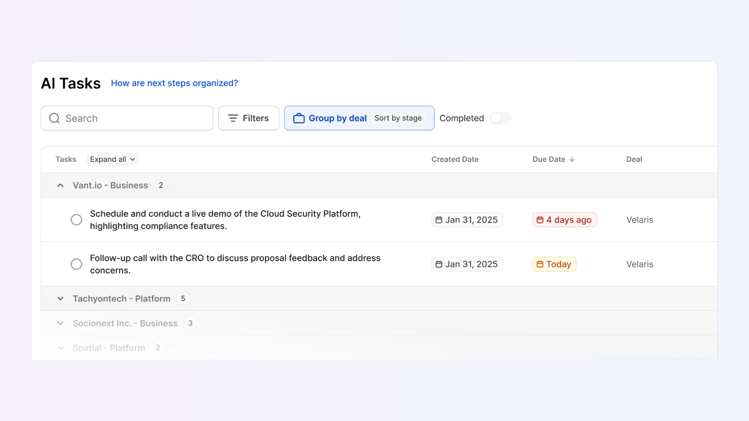This screenshot has width=749, height=421.
Task: Click the Filters lines icon
Action: pyautogui.click(x=233, y=118)
